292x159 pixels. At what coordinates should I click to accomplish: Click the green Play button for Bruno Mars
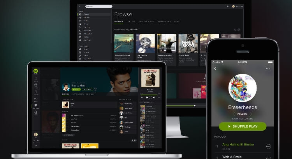click(x=76, y=90)
